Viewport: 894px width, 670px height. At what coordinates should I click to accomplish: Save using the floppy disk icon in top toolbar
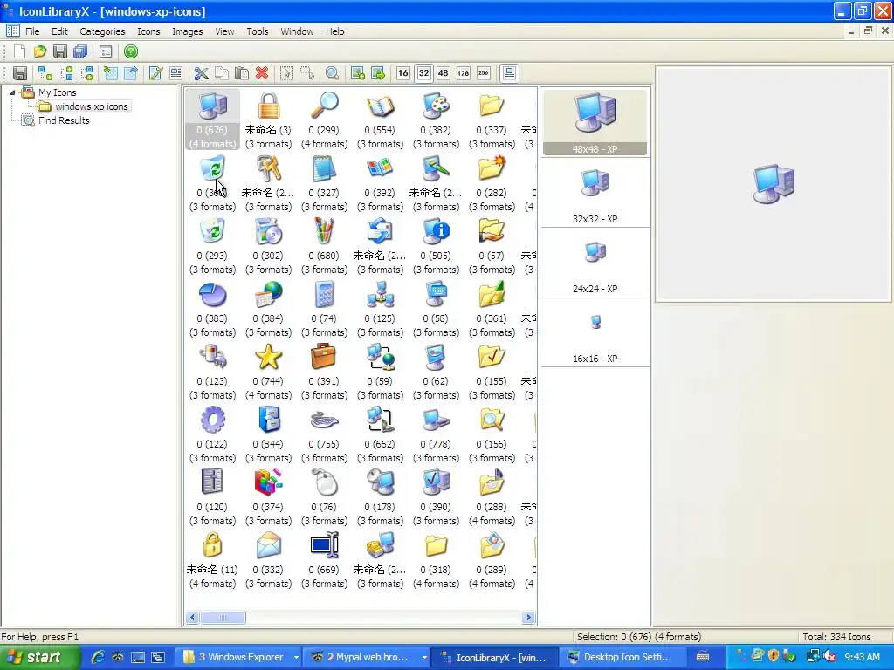[60, 51]
